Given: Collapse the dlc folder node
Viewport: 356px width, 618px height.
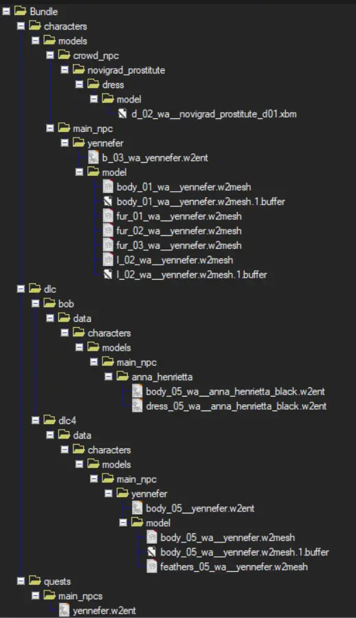Looking at the screenshot, I should 21,289.
